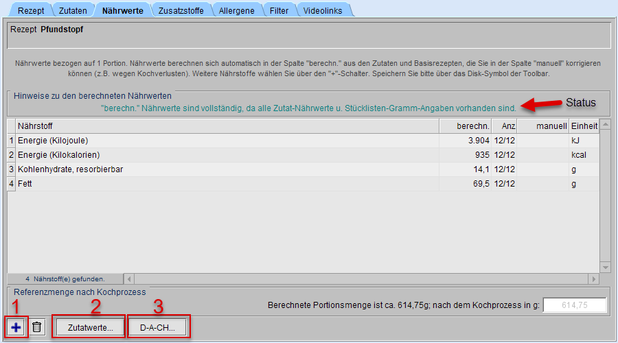Click the portion weight field showing 614,75
This screenshot has height=343, width=618.
coord(574,305)
